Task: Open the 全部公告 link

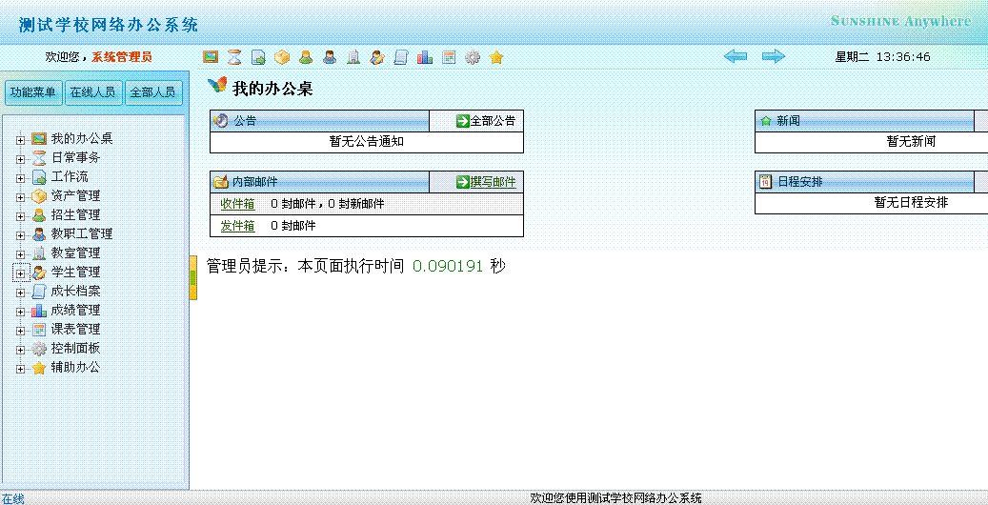Action: [x=493, y=121]
